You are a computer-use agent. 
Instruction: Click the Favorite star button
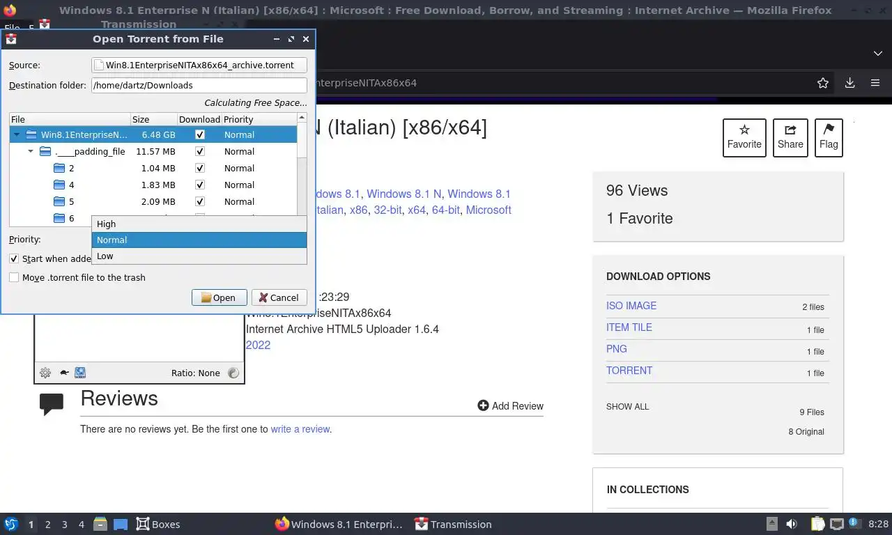tap(744, 137)
